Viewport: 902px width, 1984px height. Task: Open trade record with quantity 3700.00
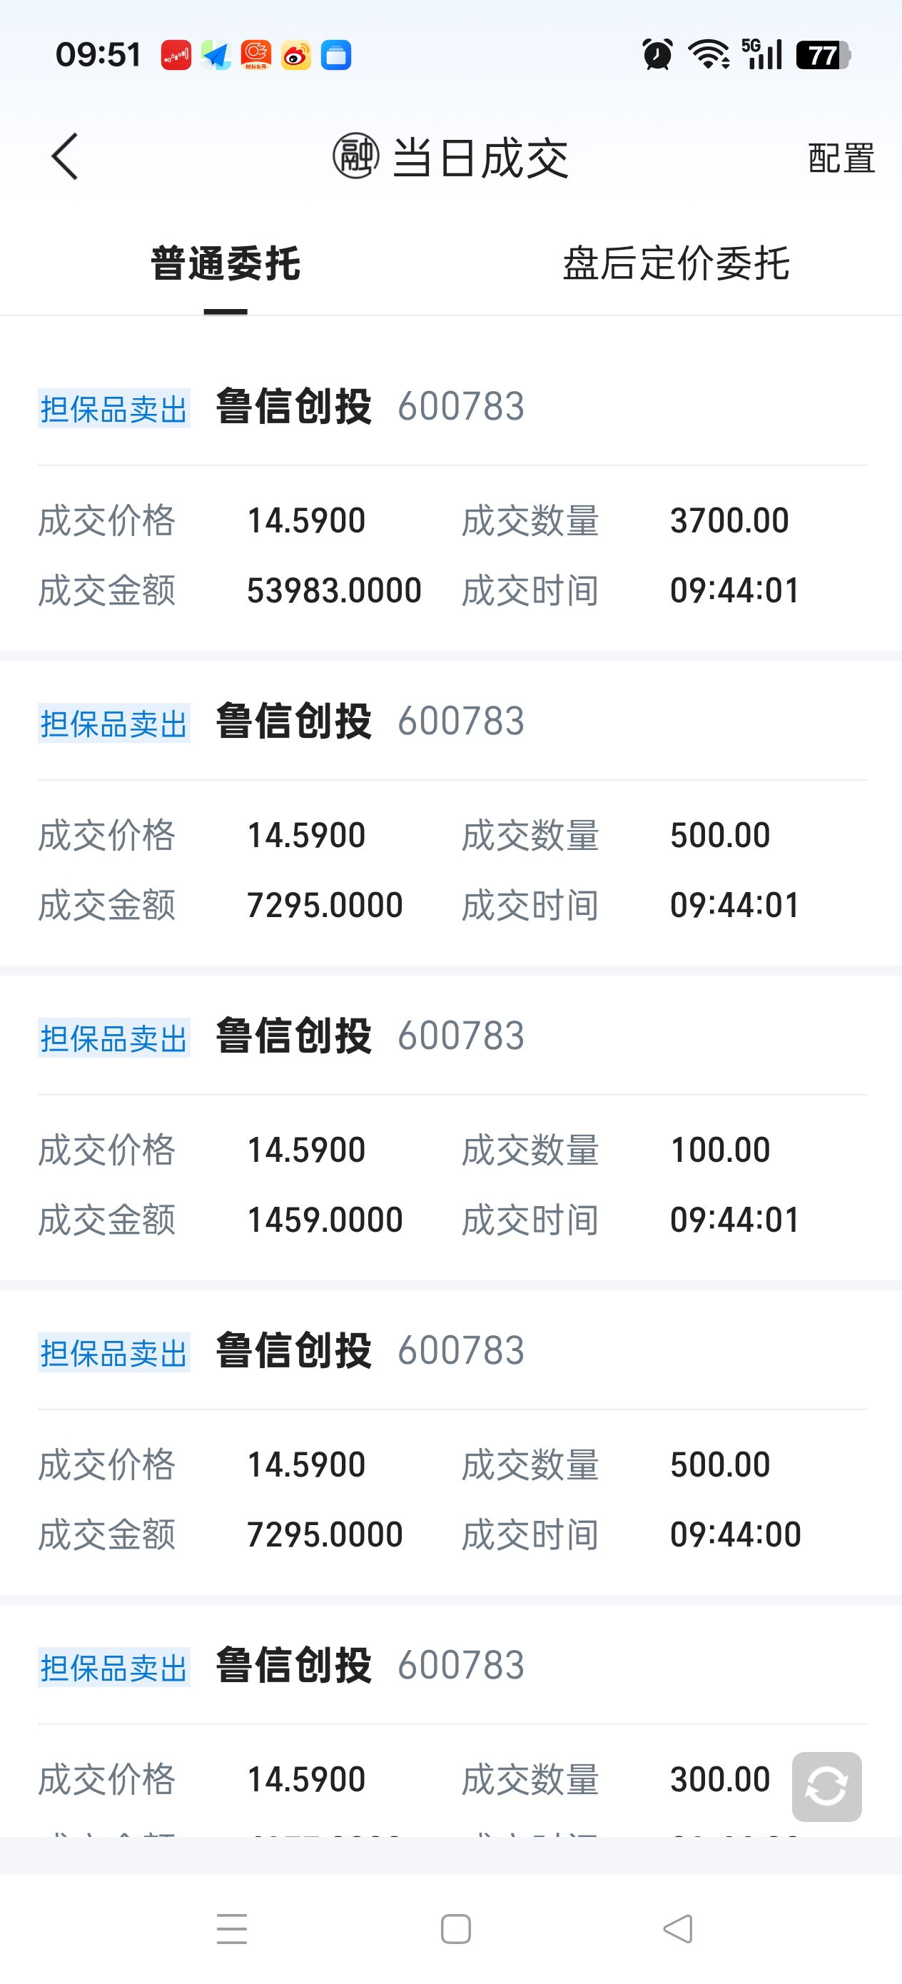[452, 555]
